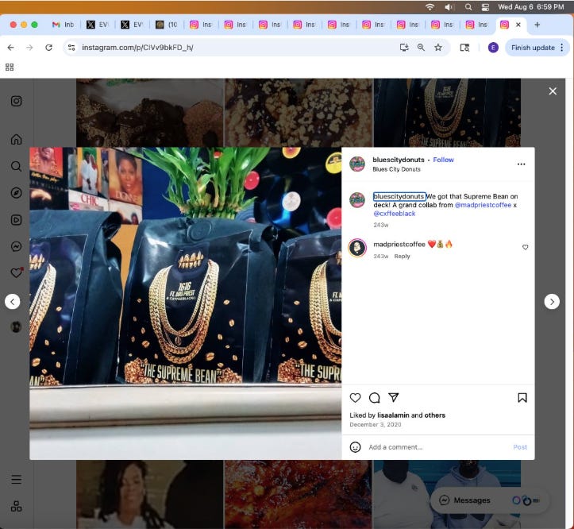
Task: Open Messenger icon in left sidebar
Action: pyautogui.click(x=16, y=246)
